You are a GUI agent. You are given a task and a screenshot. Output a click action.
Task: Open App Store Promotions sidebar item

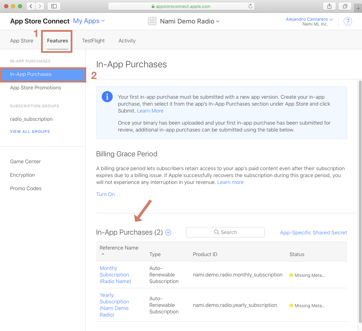(x=36, y=88)
